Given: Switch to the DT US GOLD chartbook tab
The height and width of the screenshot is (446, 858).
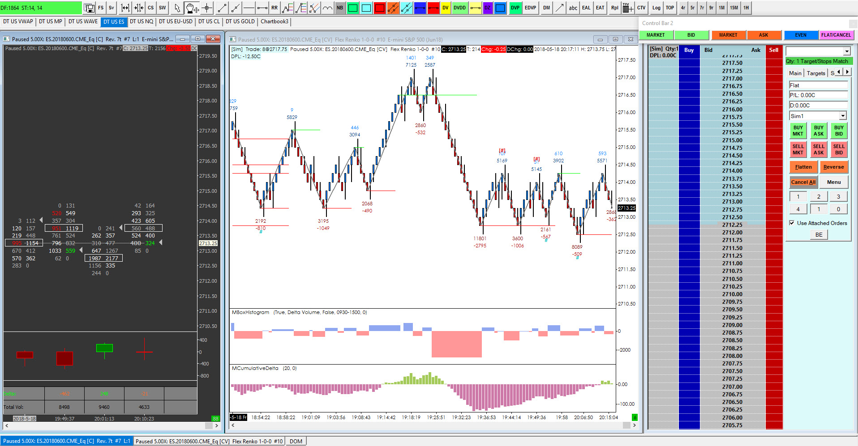Looking at the screenshot, I should click(x=240, y=21).
